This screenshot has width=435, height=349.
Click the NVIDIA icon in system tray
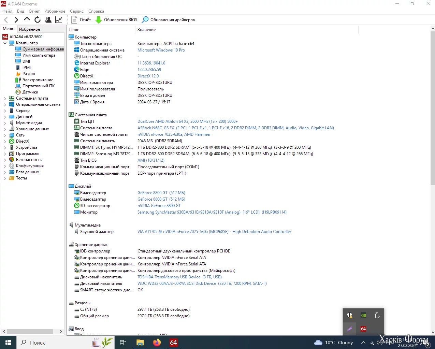tap(363, 315)
